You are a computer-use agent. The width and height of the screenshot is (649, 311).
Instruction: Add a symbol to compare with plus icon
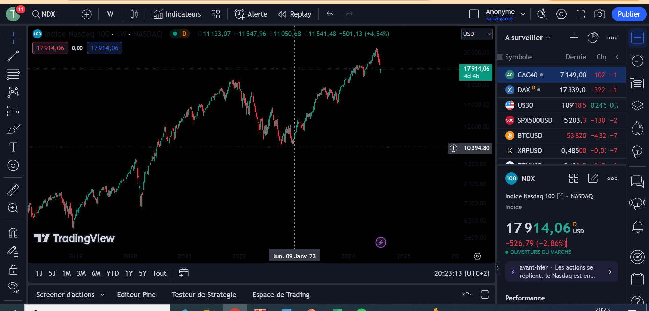(87, 14)
